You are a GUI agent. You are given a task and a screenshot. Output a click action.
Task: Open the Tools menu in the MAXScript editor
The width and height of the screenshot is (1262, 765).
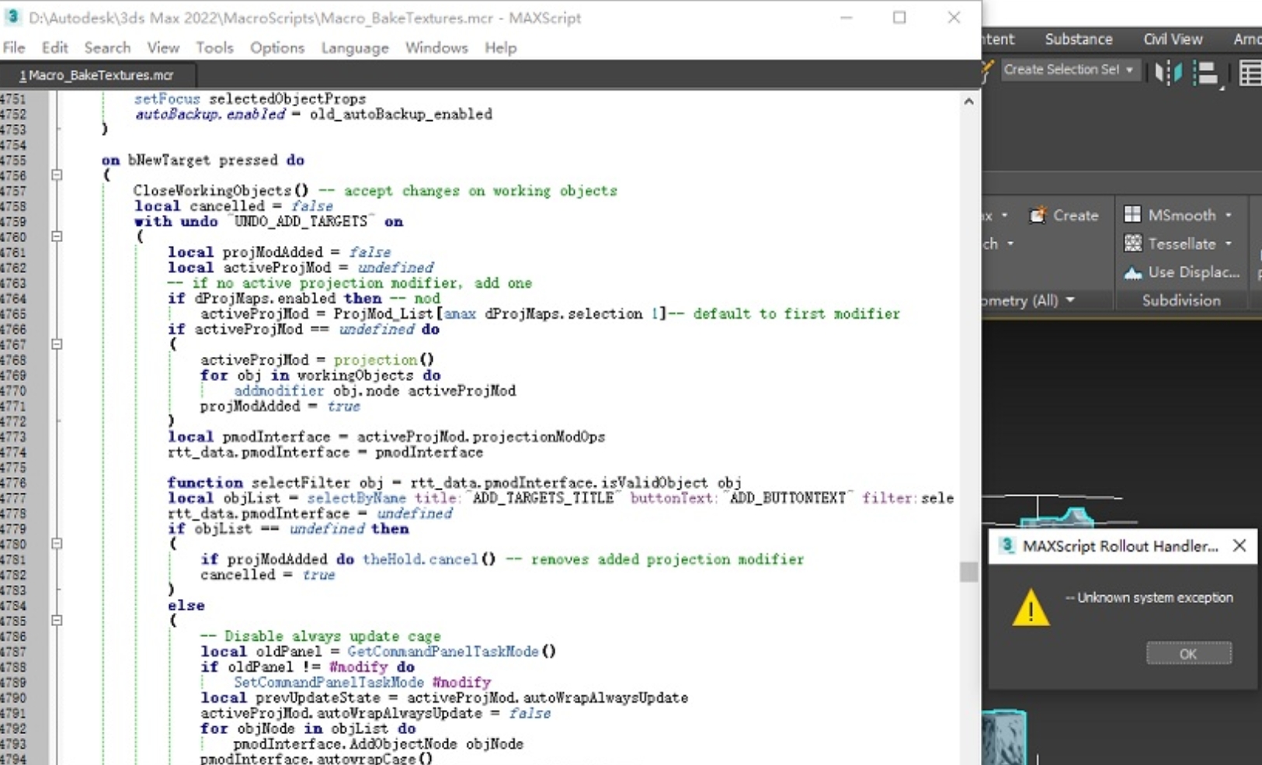coord(214,47)
